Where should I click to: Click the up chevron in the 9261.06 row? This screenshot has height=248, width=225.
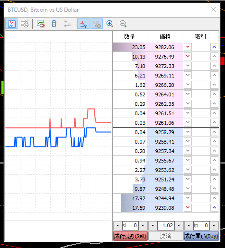tap(215, 122)
